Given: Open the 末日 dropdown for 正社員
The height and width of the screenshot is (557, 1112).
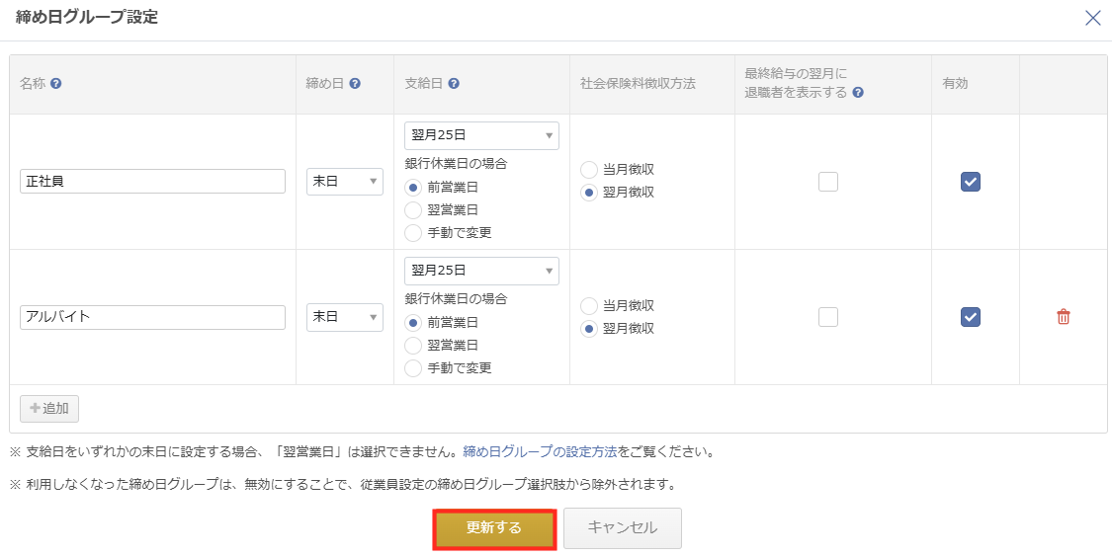Looking at the screenshot, I should (x=345, y=182).
